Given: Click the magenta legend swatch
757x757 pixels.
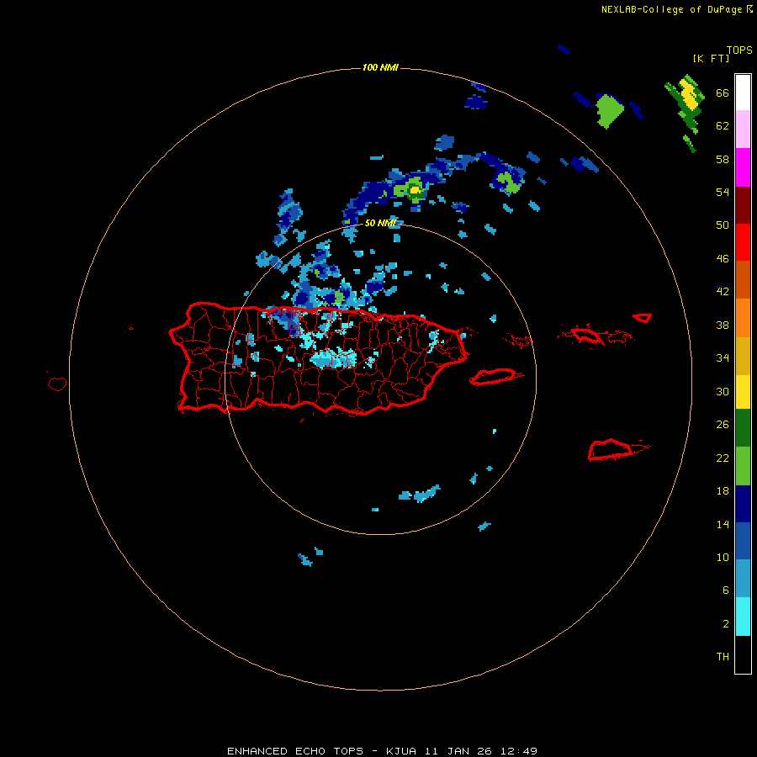Looking at the screenshot, I should (743, 167).
